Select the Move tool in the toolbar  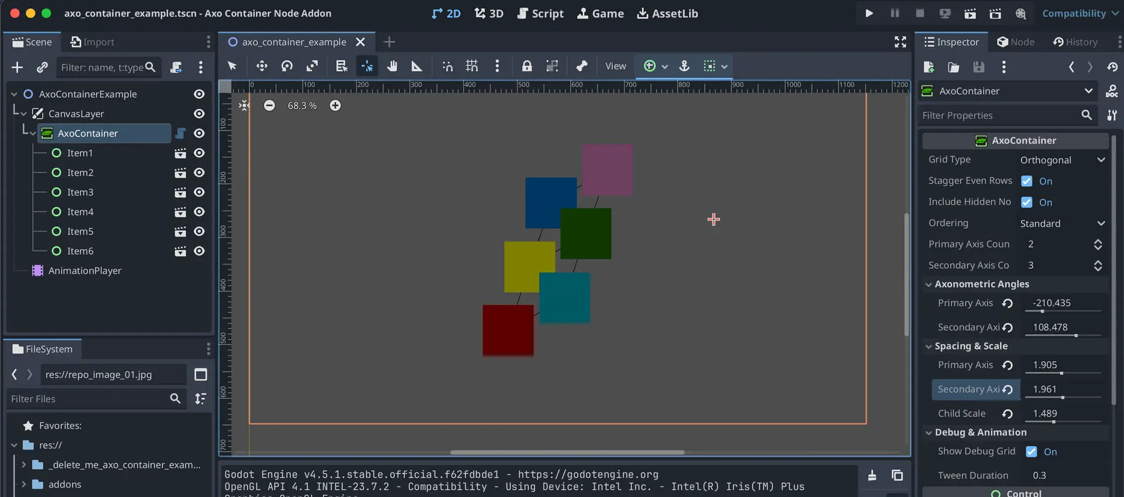point(262,66)
